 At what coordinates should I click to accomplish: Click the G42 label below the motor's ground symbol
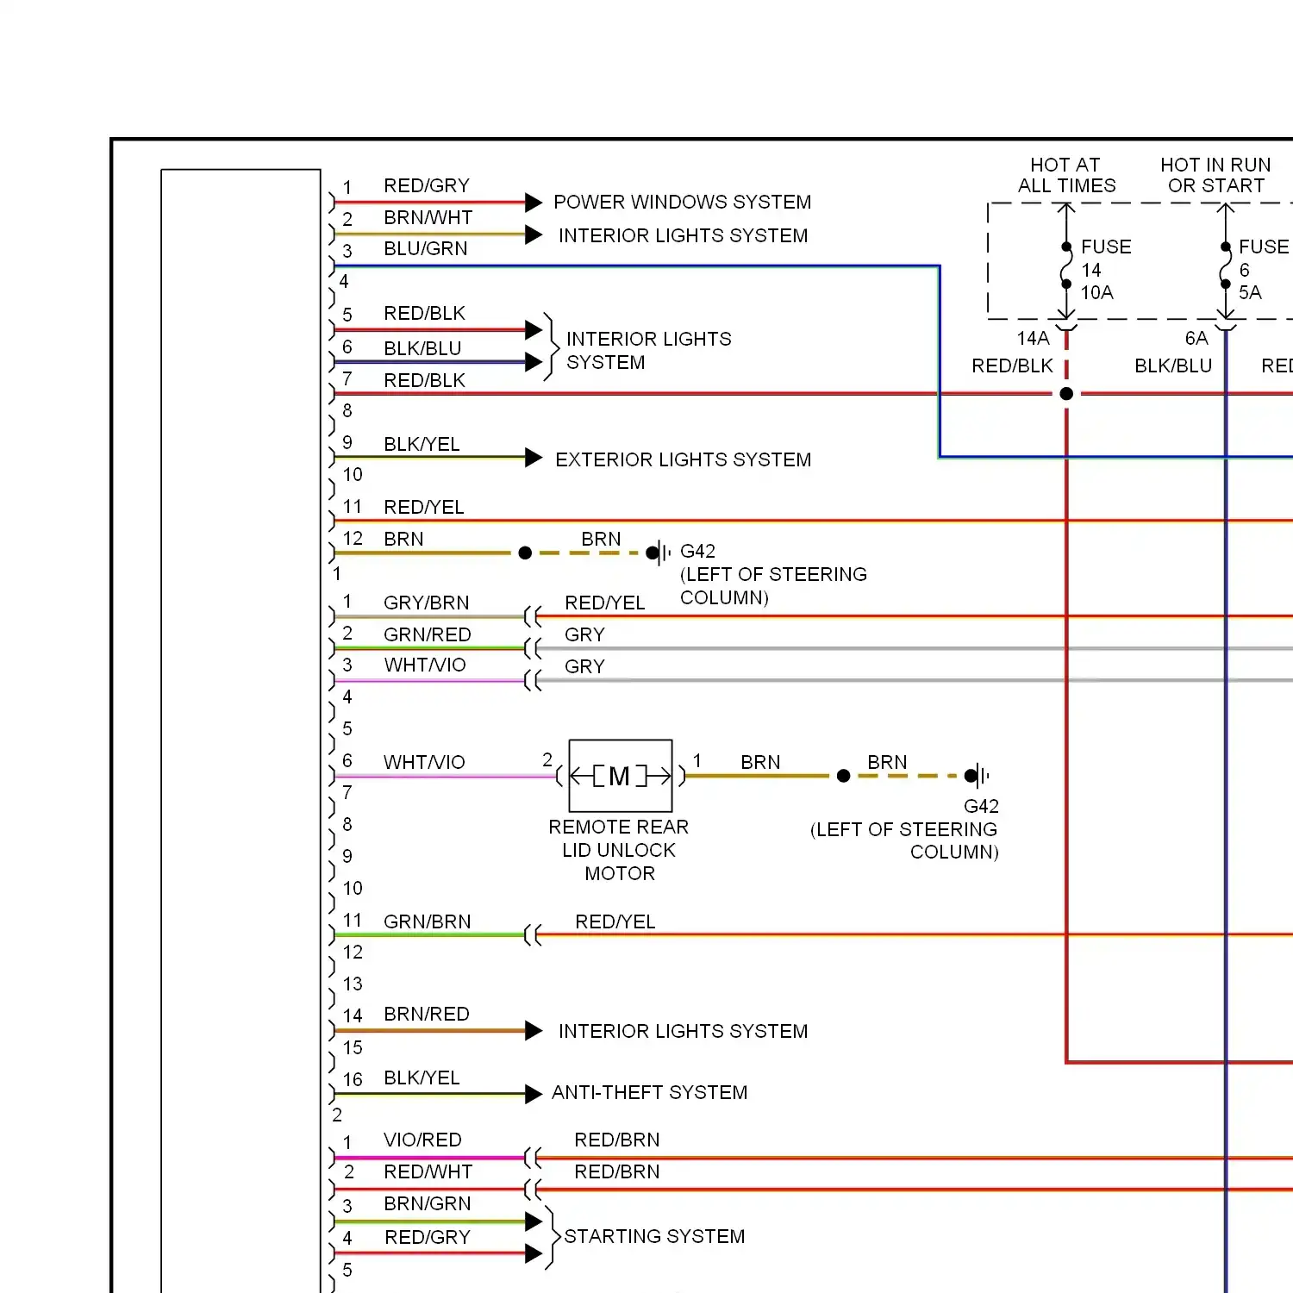981,806
